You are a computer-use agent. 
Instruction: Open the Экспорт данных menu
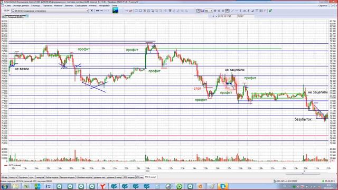[21, 6]
